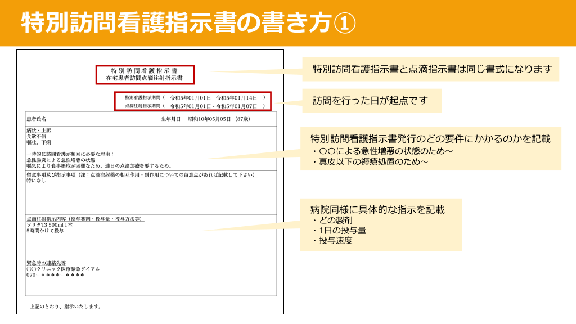Click the 点滴注射指示内容 section heading
The width and height of the screenshot is (576, 324).
point(85,219)
